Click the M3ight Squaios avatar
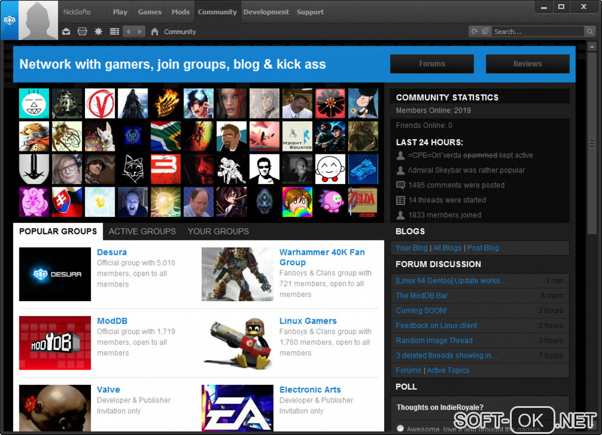The width and height of the screenshot is (602, 435). click(x=297, y=136)
